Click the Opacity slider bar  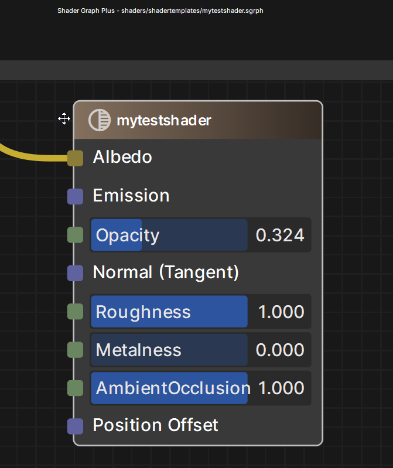[169, 235]
